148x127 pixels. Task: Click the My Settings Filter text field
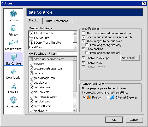67,54
